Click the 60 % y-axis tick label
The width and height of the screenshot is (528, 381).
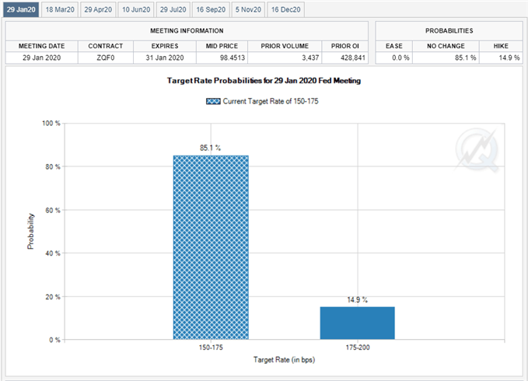click(53, 210)
